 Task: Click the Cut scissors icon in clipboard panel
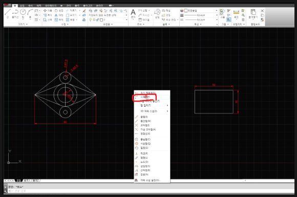[x=262, y=11]
